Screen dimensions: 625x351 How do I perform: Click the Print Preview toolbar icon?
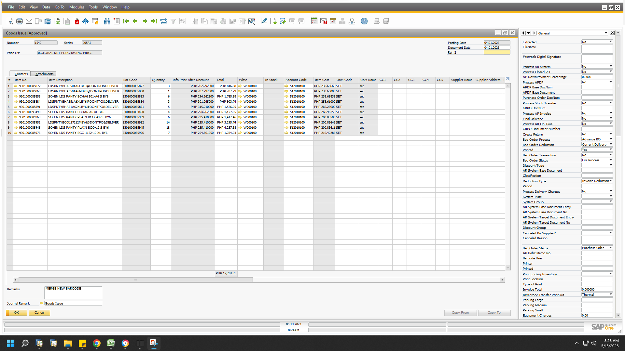coord(10,21)
